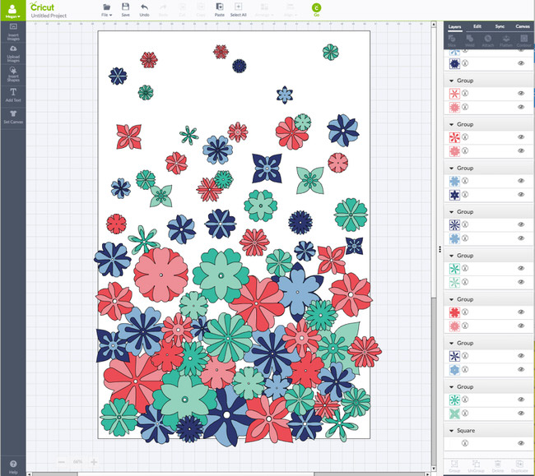Screen dimensions: 535x476
Task: Switch to the Edit tab
Action: (x=477, y=26)
